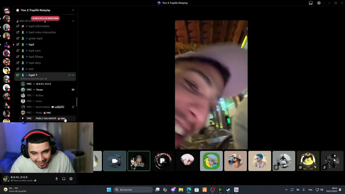Open the volume tray icon
The width and height of the screenshot is (345, 194).
[x=322, y=190]
